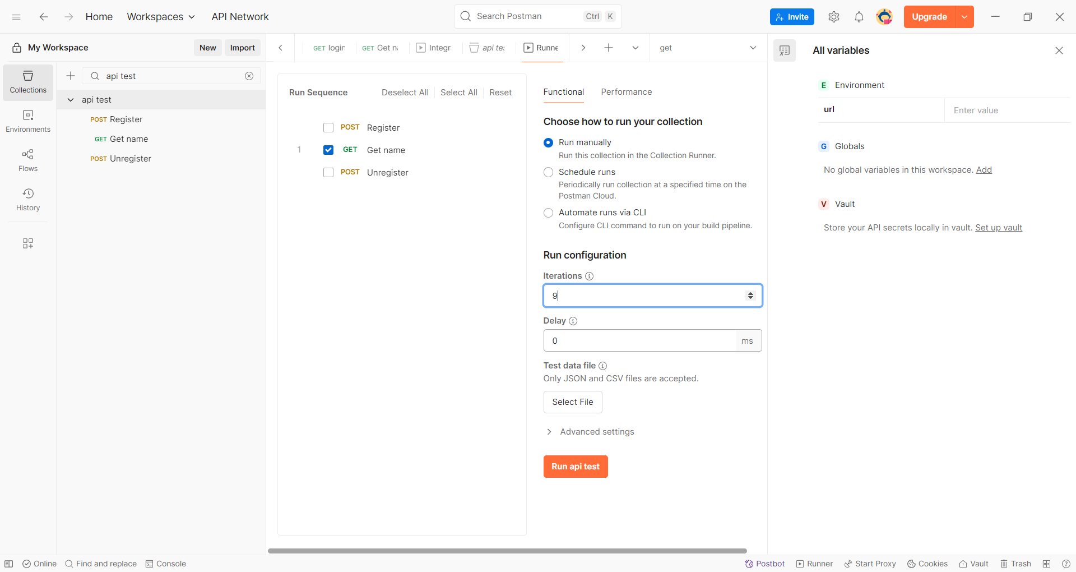The width and height of the screenshot is (1076, 572).
Task: Open Settings gear icon
Action: [x=834, y=17]
